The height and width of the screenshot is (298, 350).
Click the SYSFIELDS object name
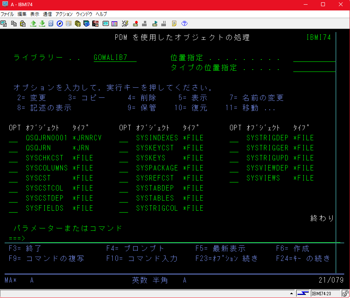(x=44, y=208)
